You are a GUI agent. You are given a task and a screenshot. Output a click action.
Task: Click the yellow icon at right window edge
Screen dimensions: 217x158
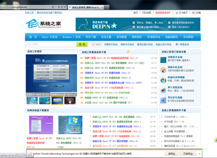click(216, 140)
